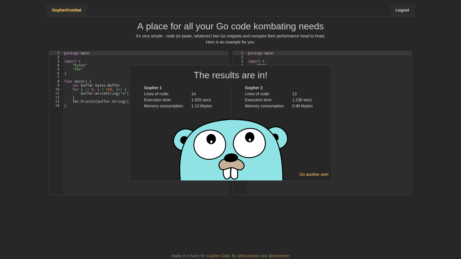Select Gopher 2 execution time '1.238 secs'
This screenshot has width=461, height=259.
[302, 100]
